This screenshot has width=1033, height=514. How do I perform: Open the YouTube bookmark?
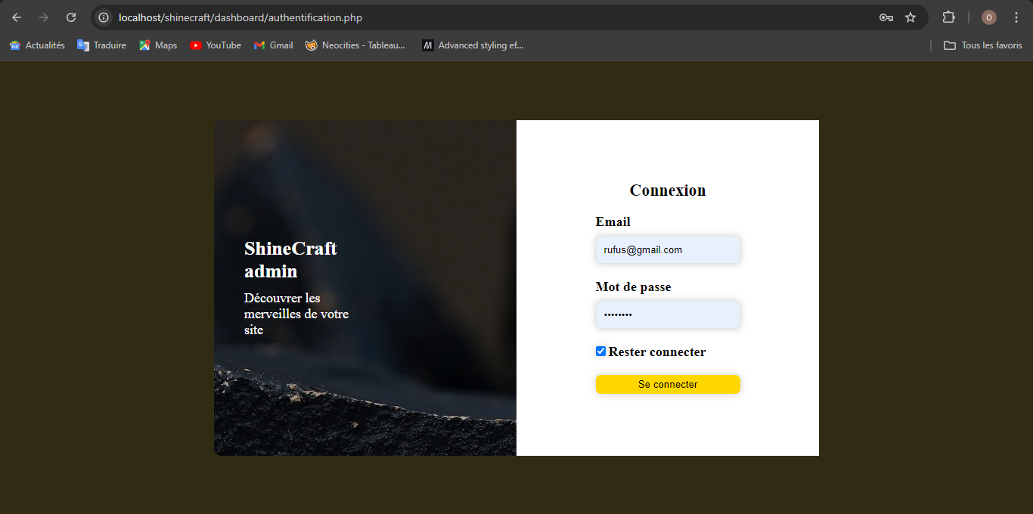[216, 45]
